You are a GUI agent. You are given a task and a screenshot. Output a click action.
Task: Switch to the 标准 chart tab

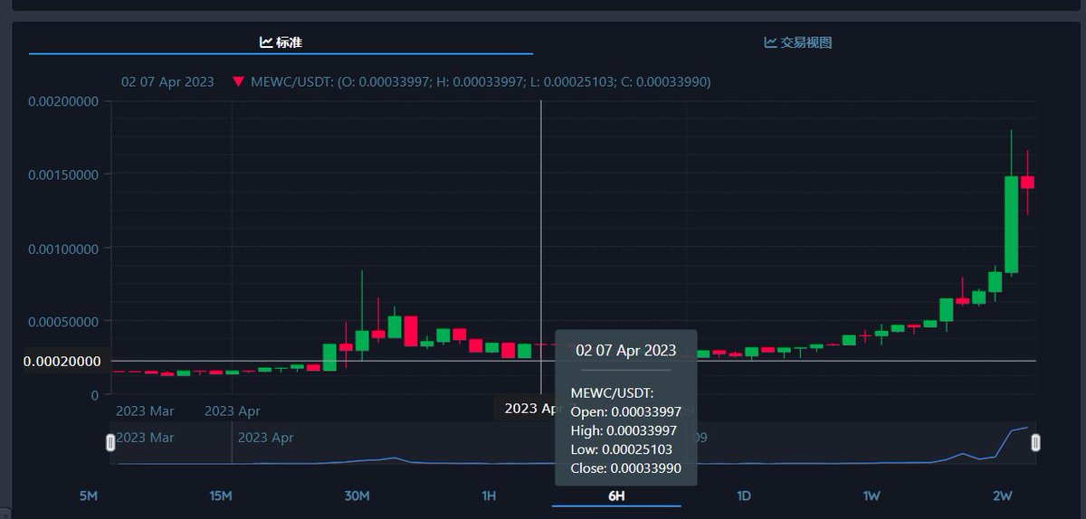click(281, 42)
